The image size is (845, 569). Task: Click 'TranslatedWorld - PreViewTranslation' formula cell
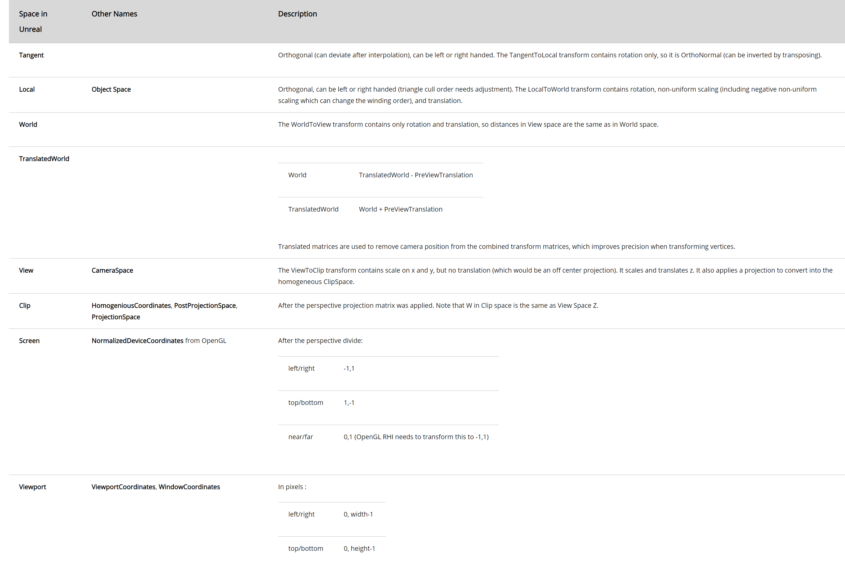416,175
